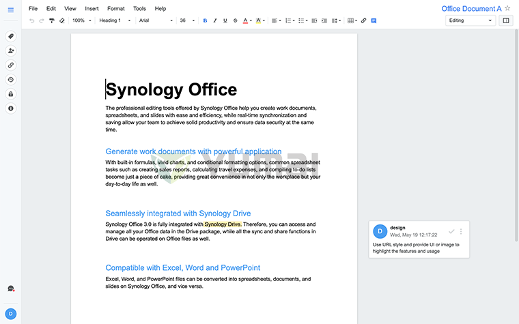Open the document information icon

[x=11, y=108]
